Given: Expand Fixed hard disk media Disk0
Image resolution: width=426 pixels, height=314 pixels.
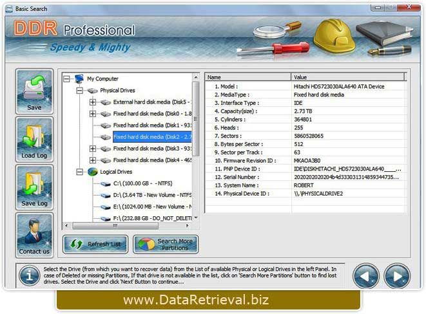Looking at the screenshot, I should point(93,114).
